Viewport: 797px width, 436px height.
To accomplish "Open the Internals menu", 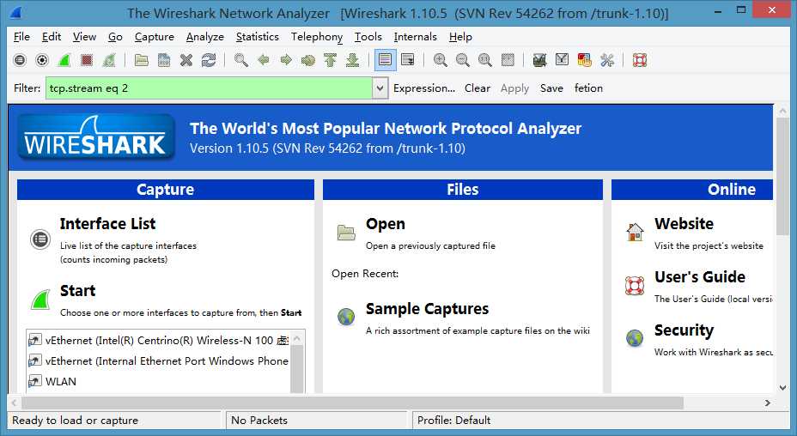I will point(416,37).
